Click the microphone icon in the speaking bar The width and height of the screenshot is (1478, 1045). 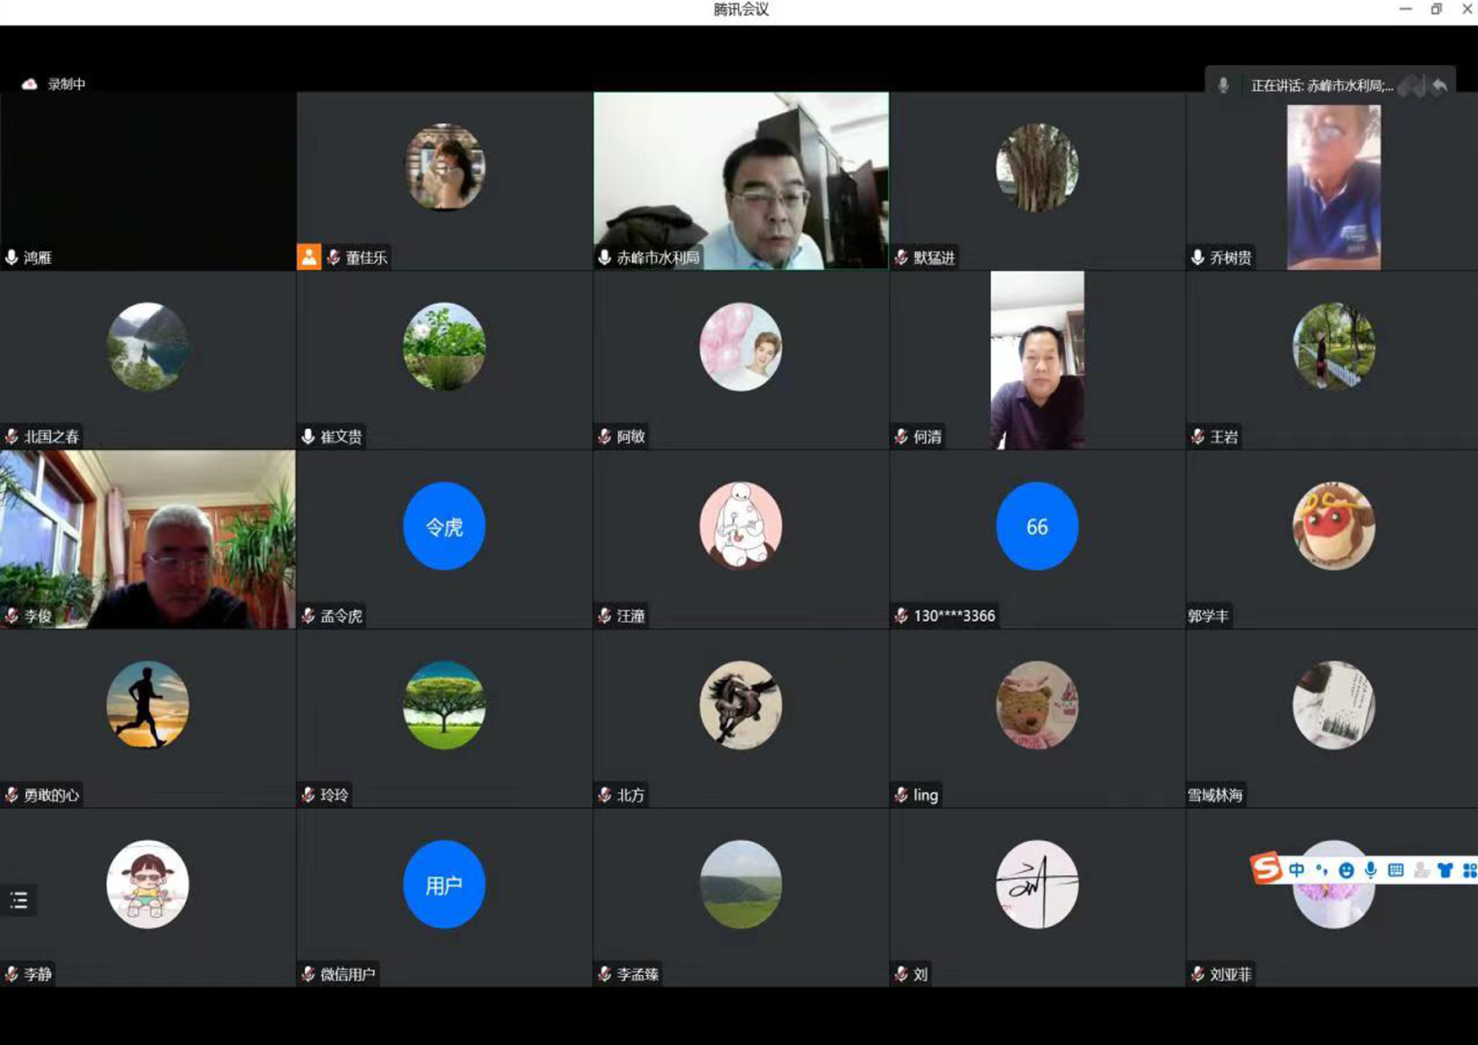1224,86
